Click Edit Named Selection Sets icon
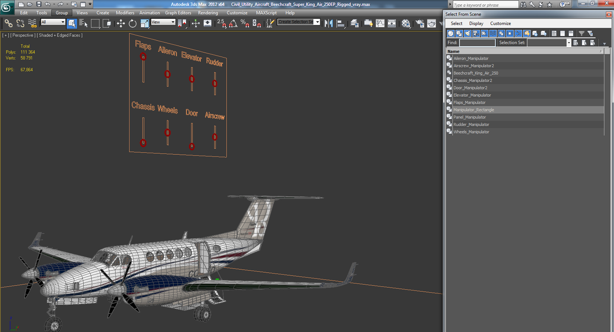This screenshot has width=614, height=332. click(x=270, y=23)
